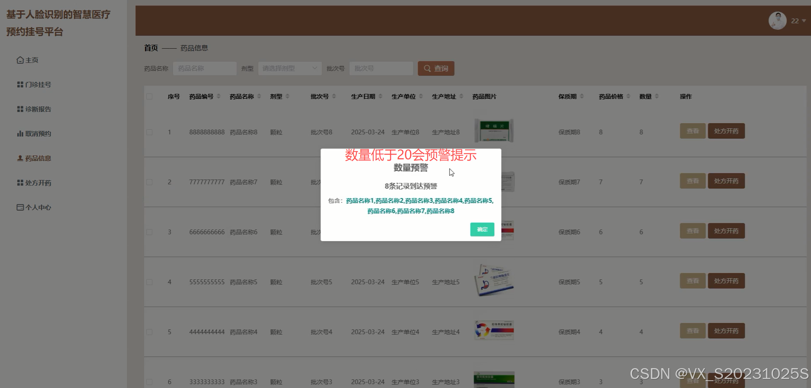Screen dimensions: 811x388
Task: Click 处方开药 button for 药品名称6
Action: click(x=726, y=231)
